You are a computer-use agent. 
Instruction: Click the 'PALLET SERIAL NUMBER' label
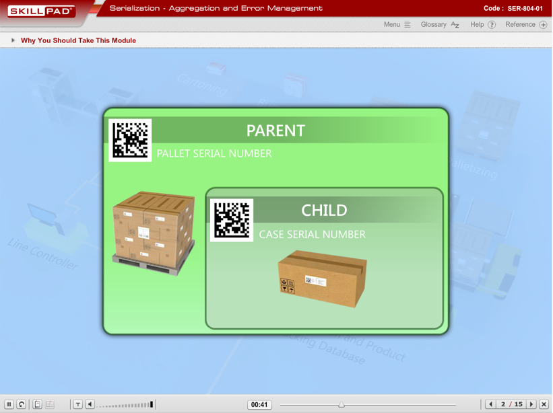(214, 153)
